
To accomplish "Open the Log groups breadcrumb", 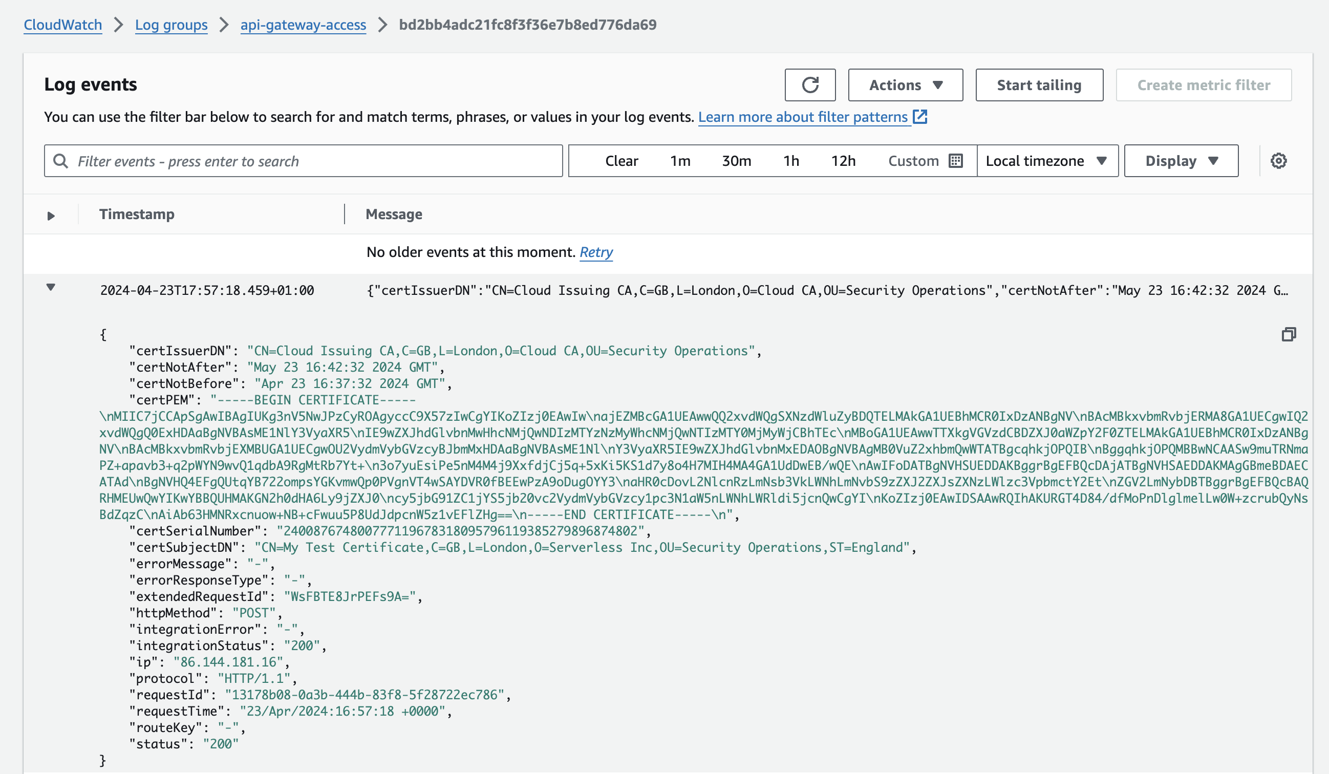I will (x=171, y=25).
